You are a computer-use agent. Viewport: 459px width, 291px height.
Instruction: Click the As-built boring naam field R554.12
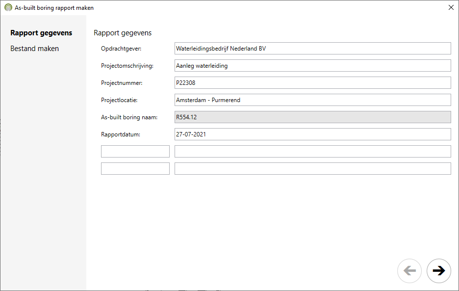[x=313, y=117]
